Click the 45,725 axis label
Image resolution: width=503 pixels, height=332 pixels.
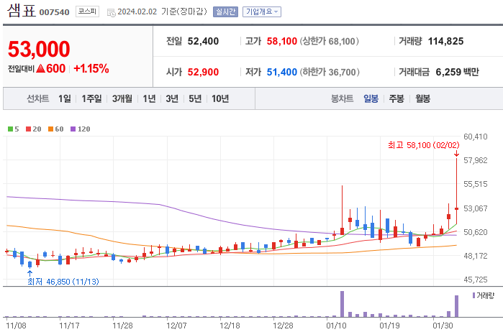pos(476,280)
